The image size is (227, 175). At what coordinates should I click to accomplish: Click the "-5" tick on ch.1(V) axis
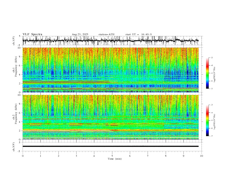coord(19,45)
